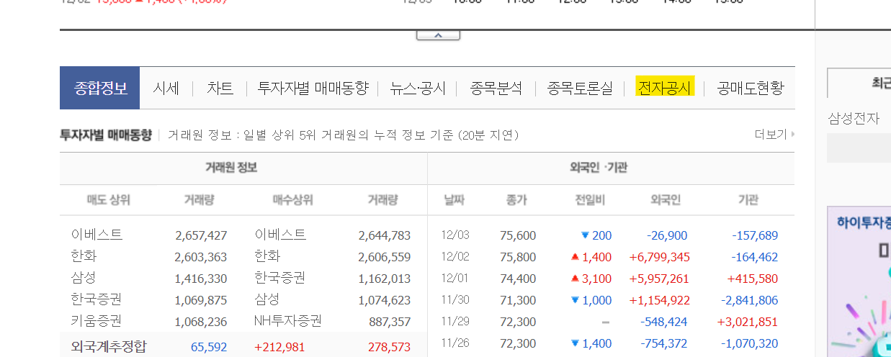This screenshot has height=357, width=891.
Task: Click the 매도 상위 column header
Action: click(108, 200)
